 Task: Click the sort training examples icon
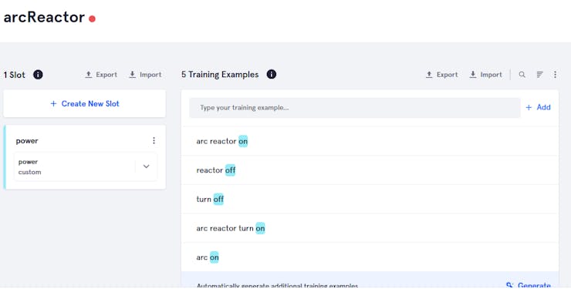point(539,75)
